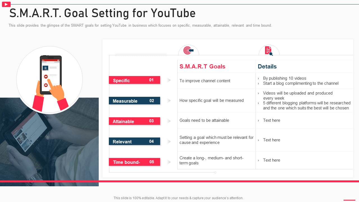Click the footer note 'This slide is 100% editable'
The image size is (359, 202).
point(178,198)
